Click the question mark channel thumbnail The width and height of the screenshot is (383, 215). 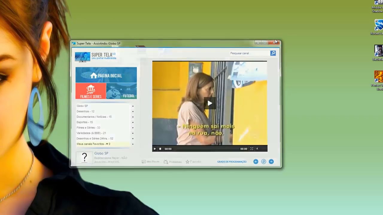[84, 157]
